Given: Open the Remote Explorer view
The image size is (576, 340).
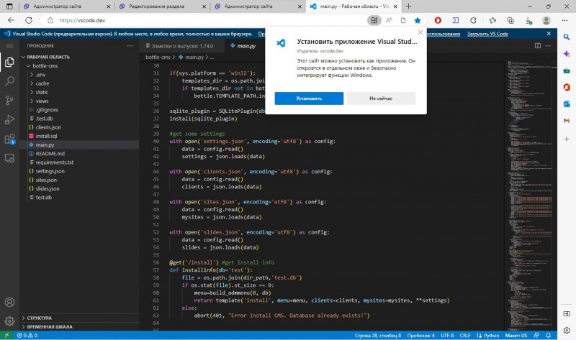Looking at the screenshot, I should [9, 158].
